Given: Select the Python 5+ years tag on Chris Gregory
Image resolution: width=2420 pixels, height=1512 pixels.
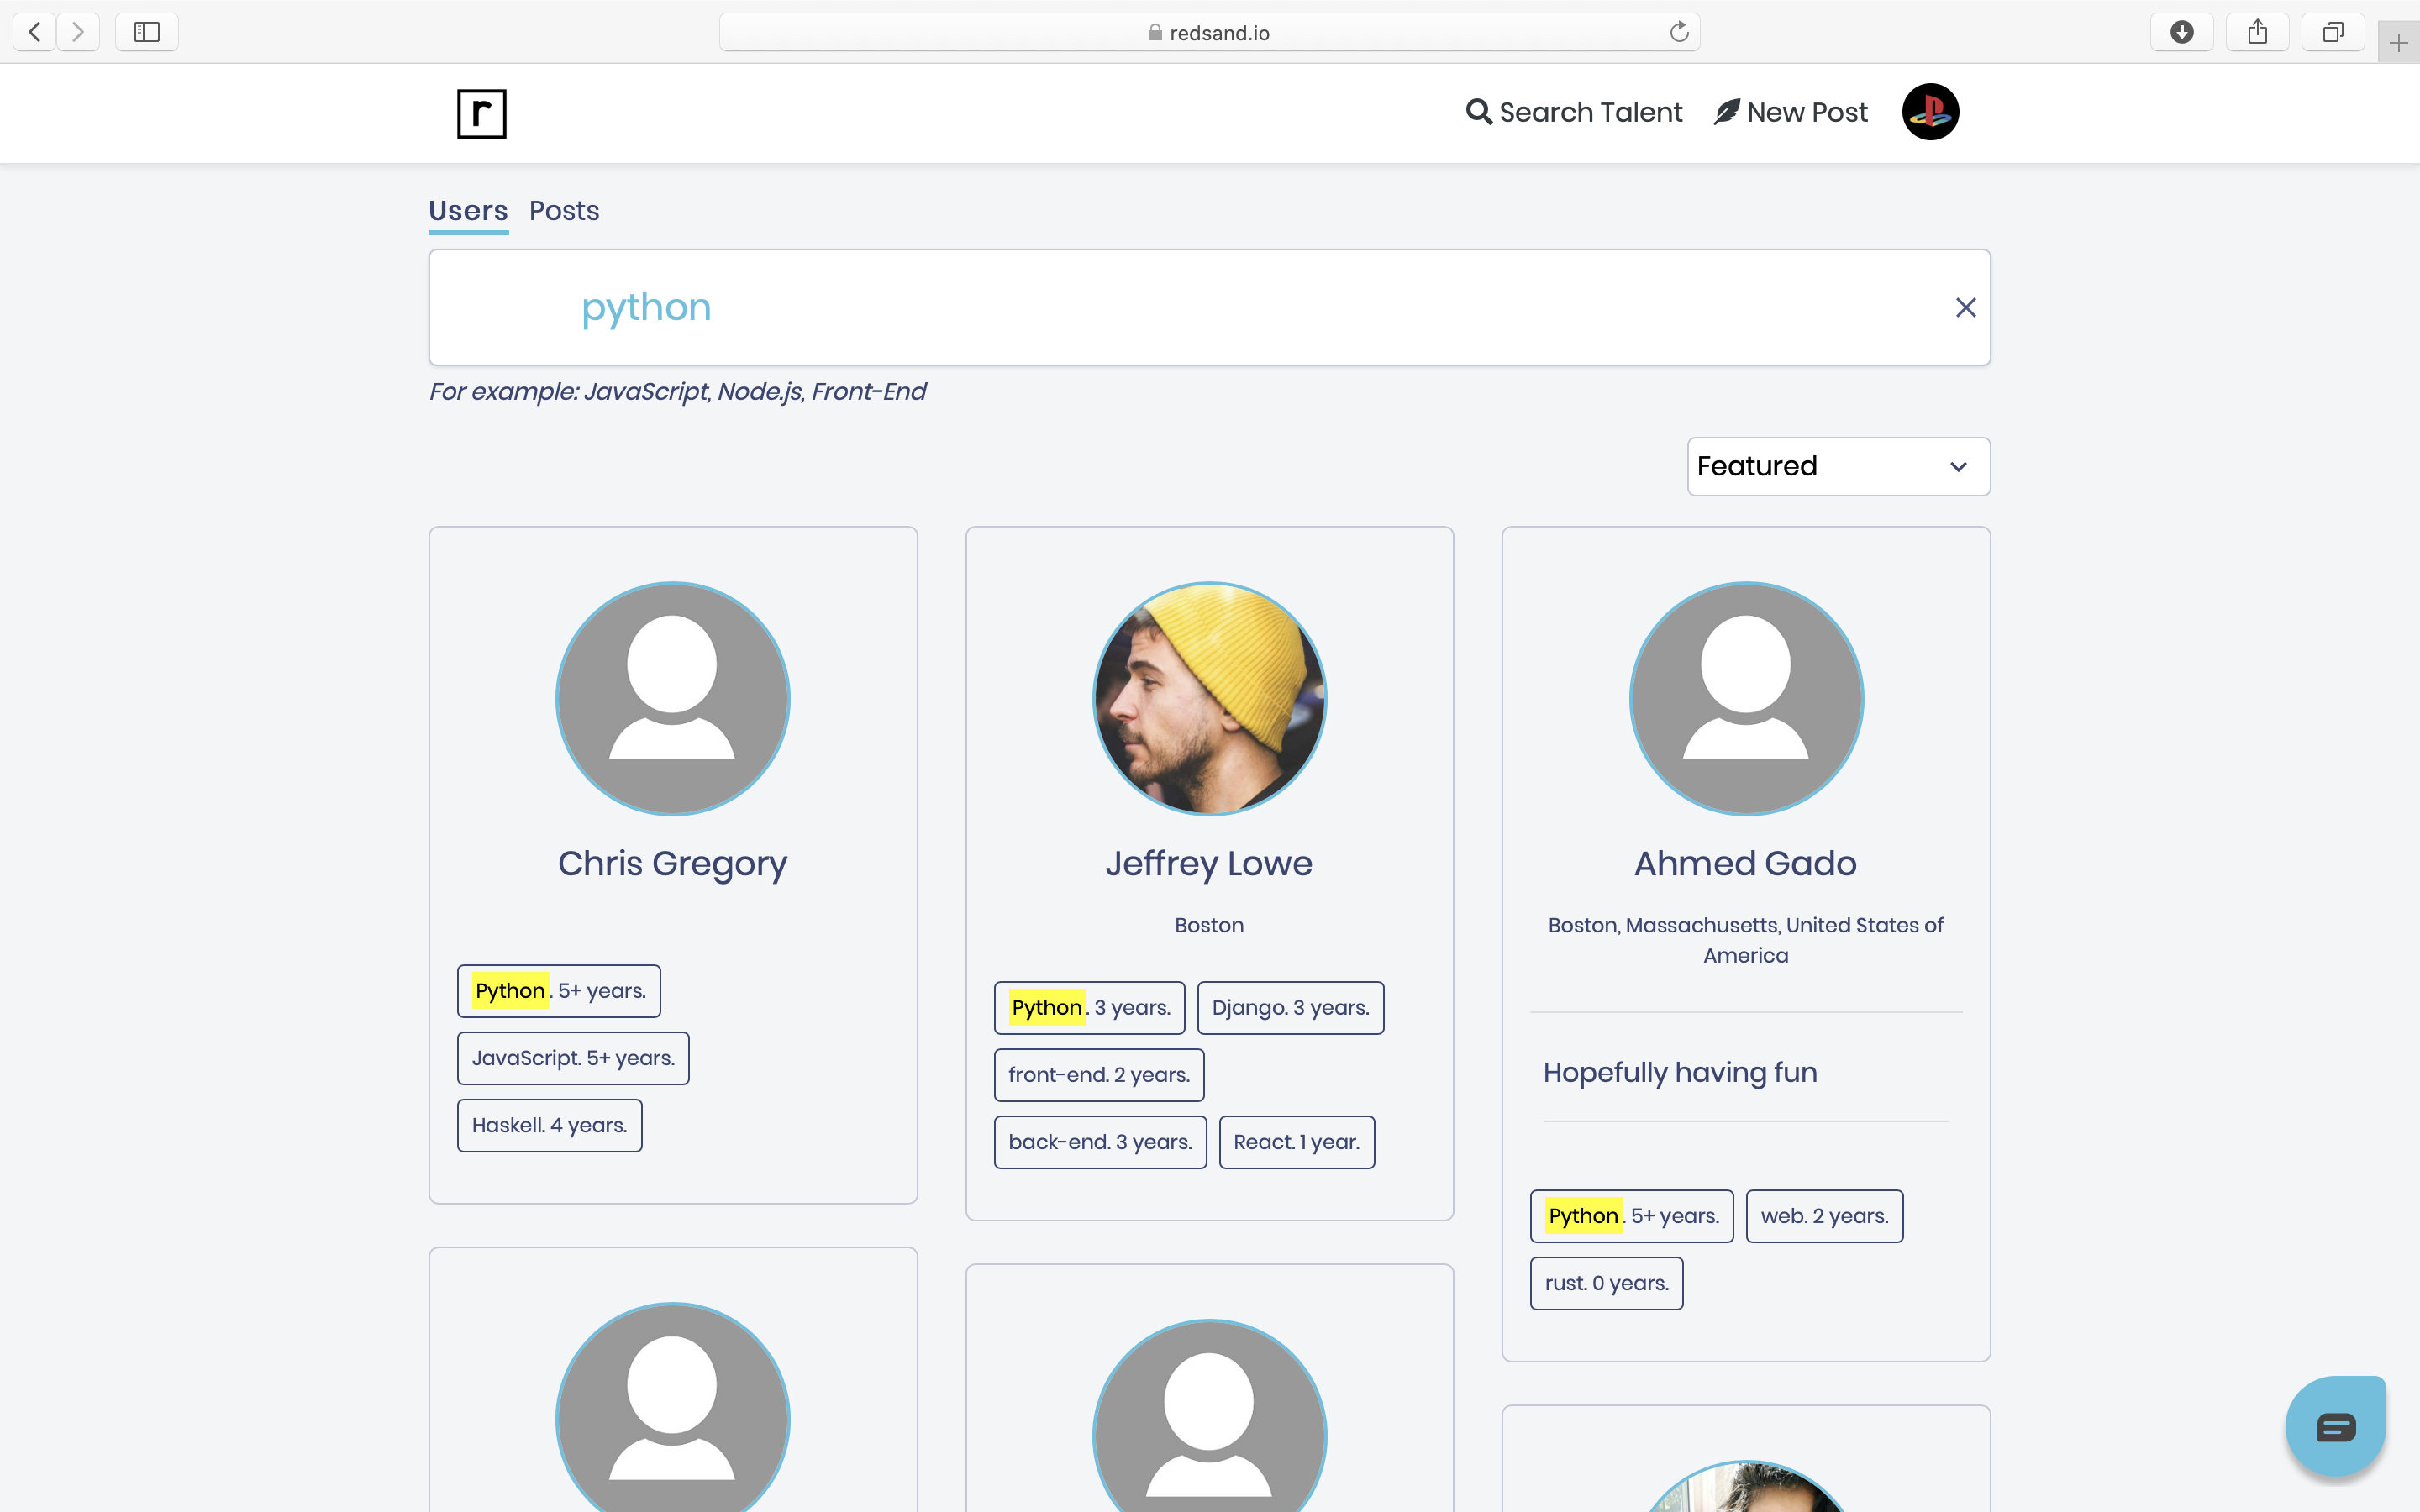Looking at the screenshot, I should tap(558, 990).
